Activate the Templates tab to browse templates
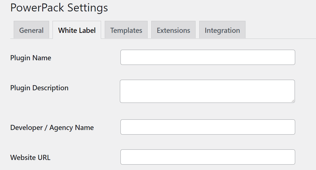 click(x=126, y=30)
